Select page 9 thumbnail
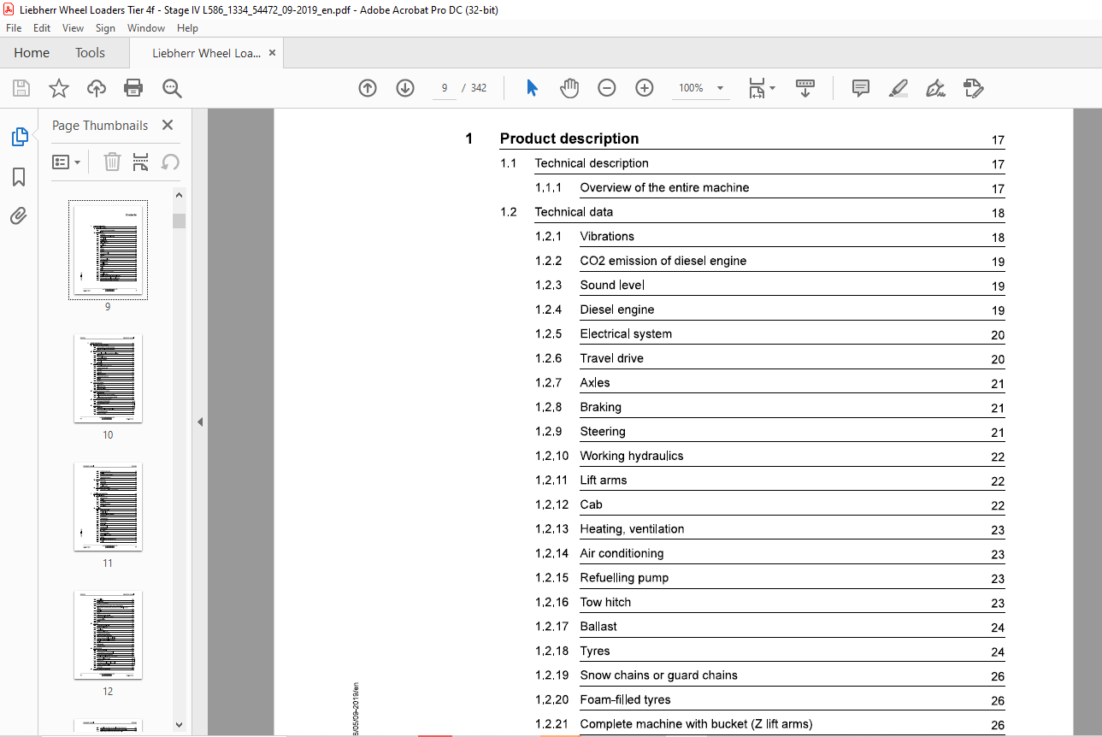Viewport: 1102px width, 737px height. (x=108, y=250)
